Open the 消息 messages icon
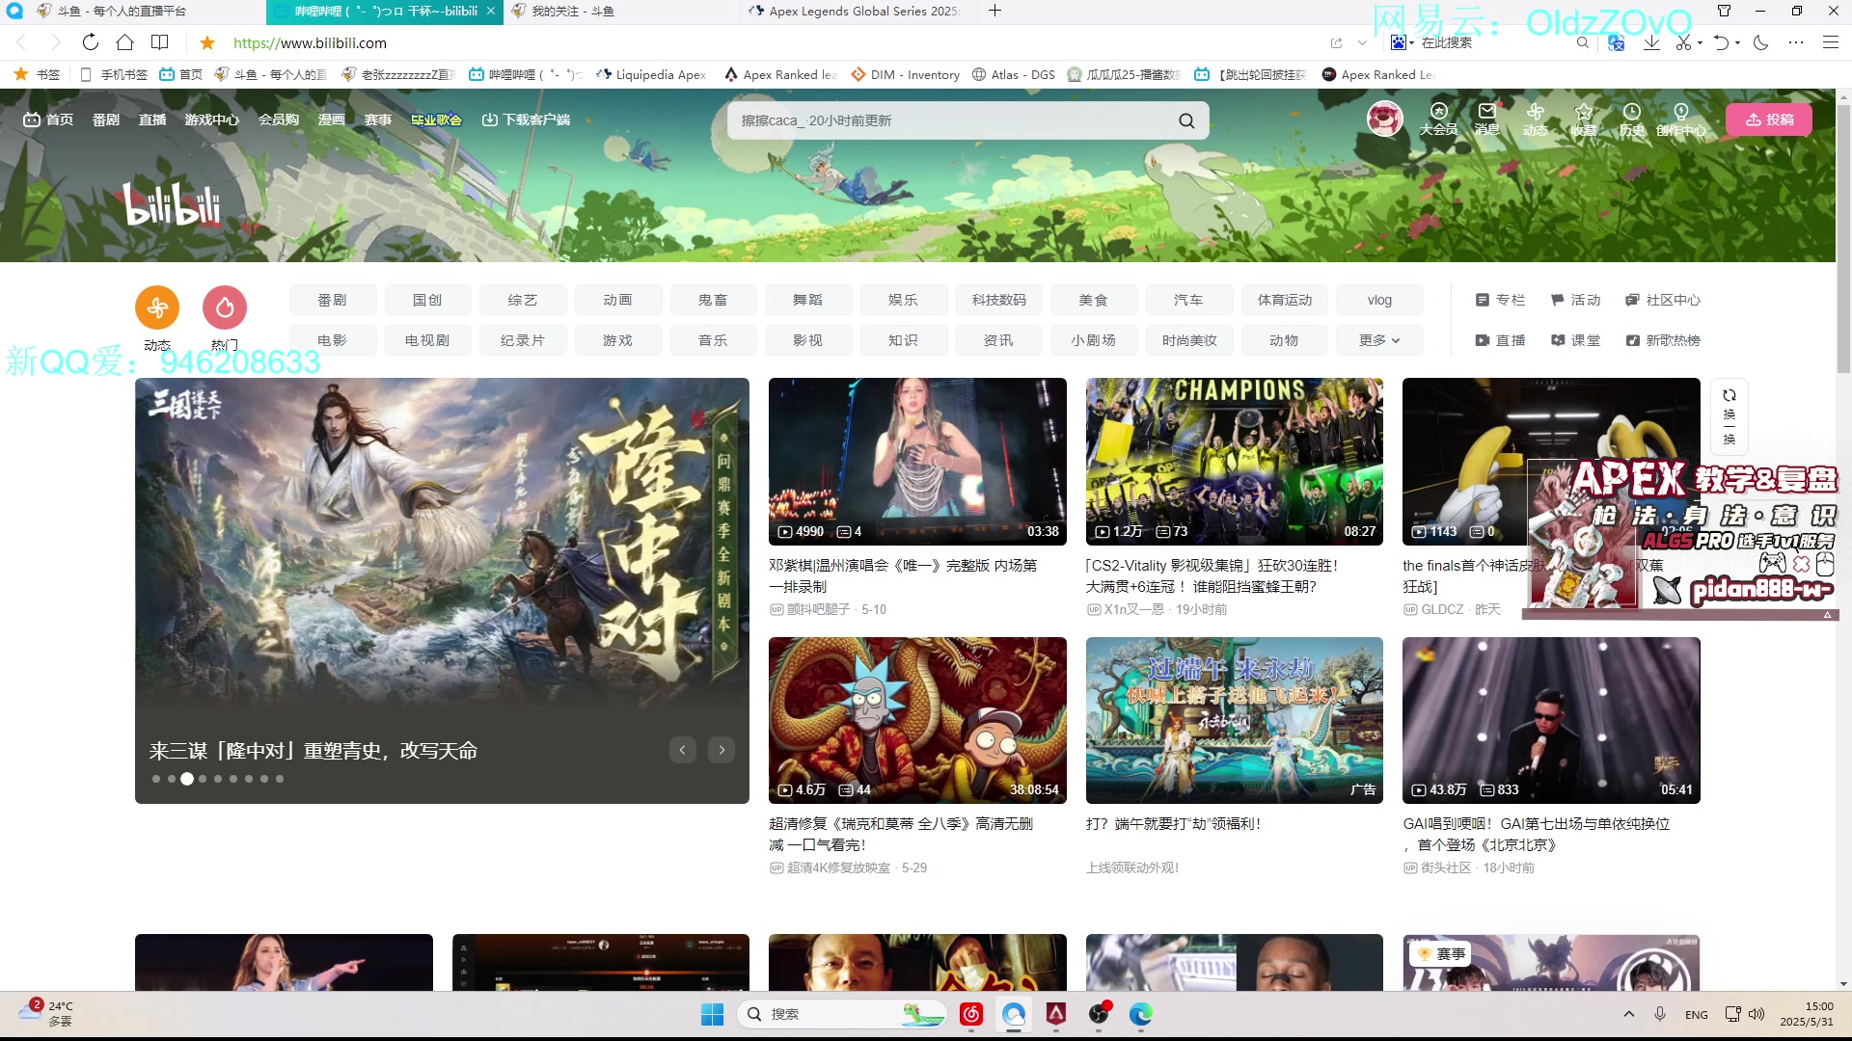Viewport: 1852px width, 1041px height. tap(1486, 119)
